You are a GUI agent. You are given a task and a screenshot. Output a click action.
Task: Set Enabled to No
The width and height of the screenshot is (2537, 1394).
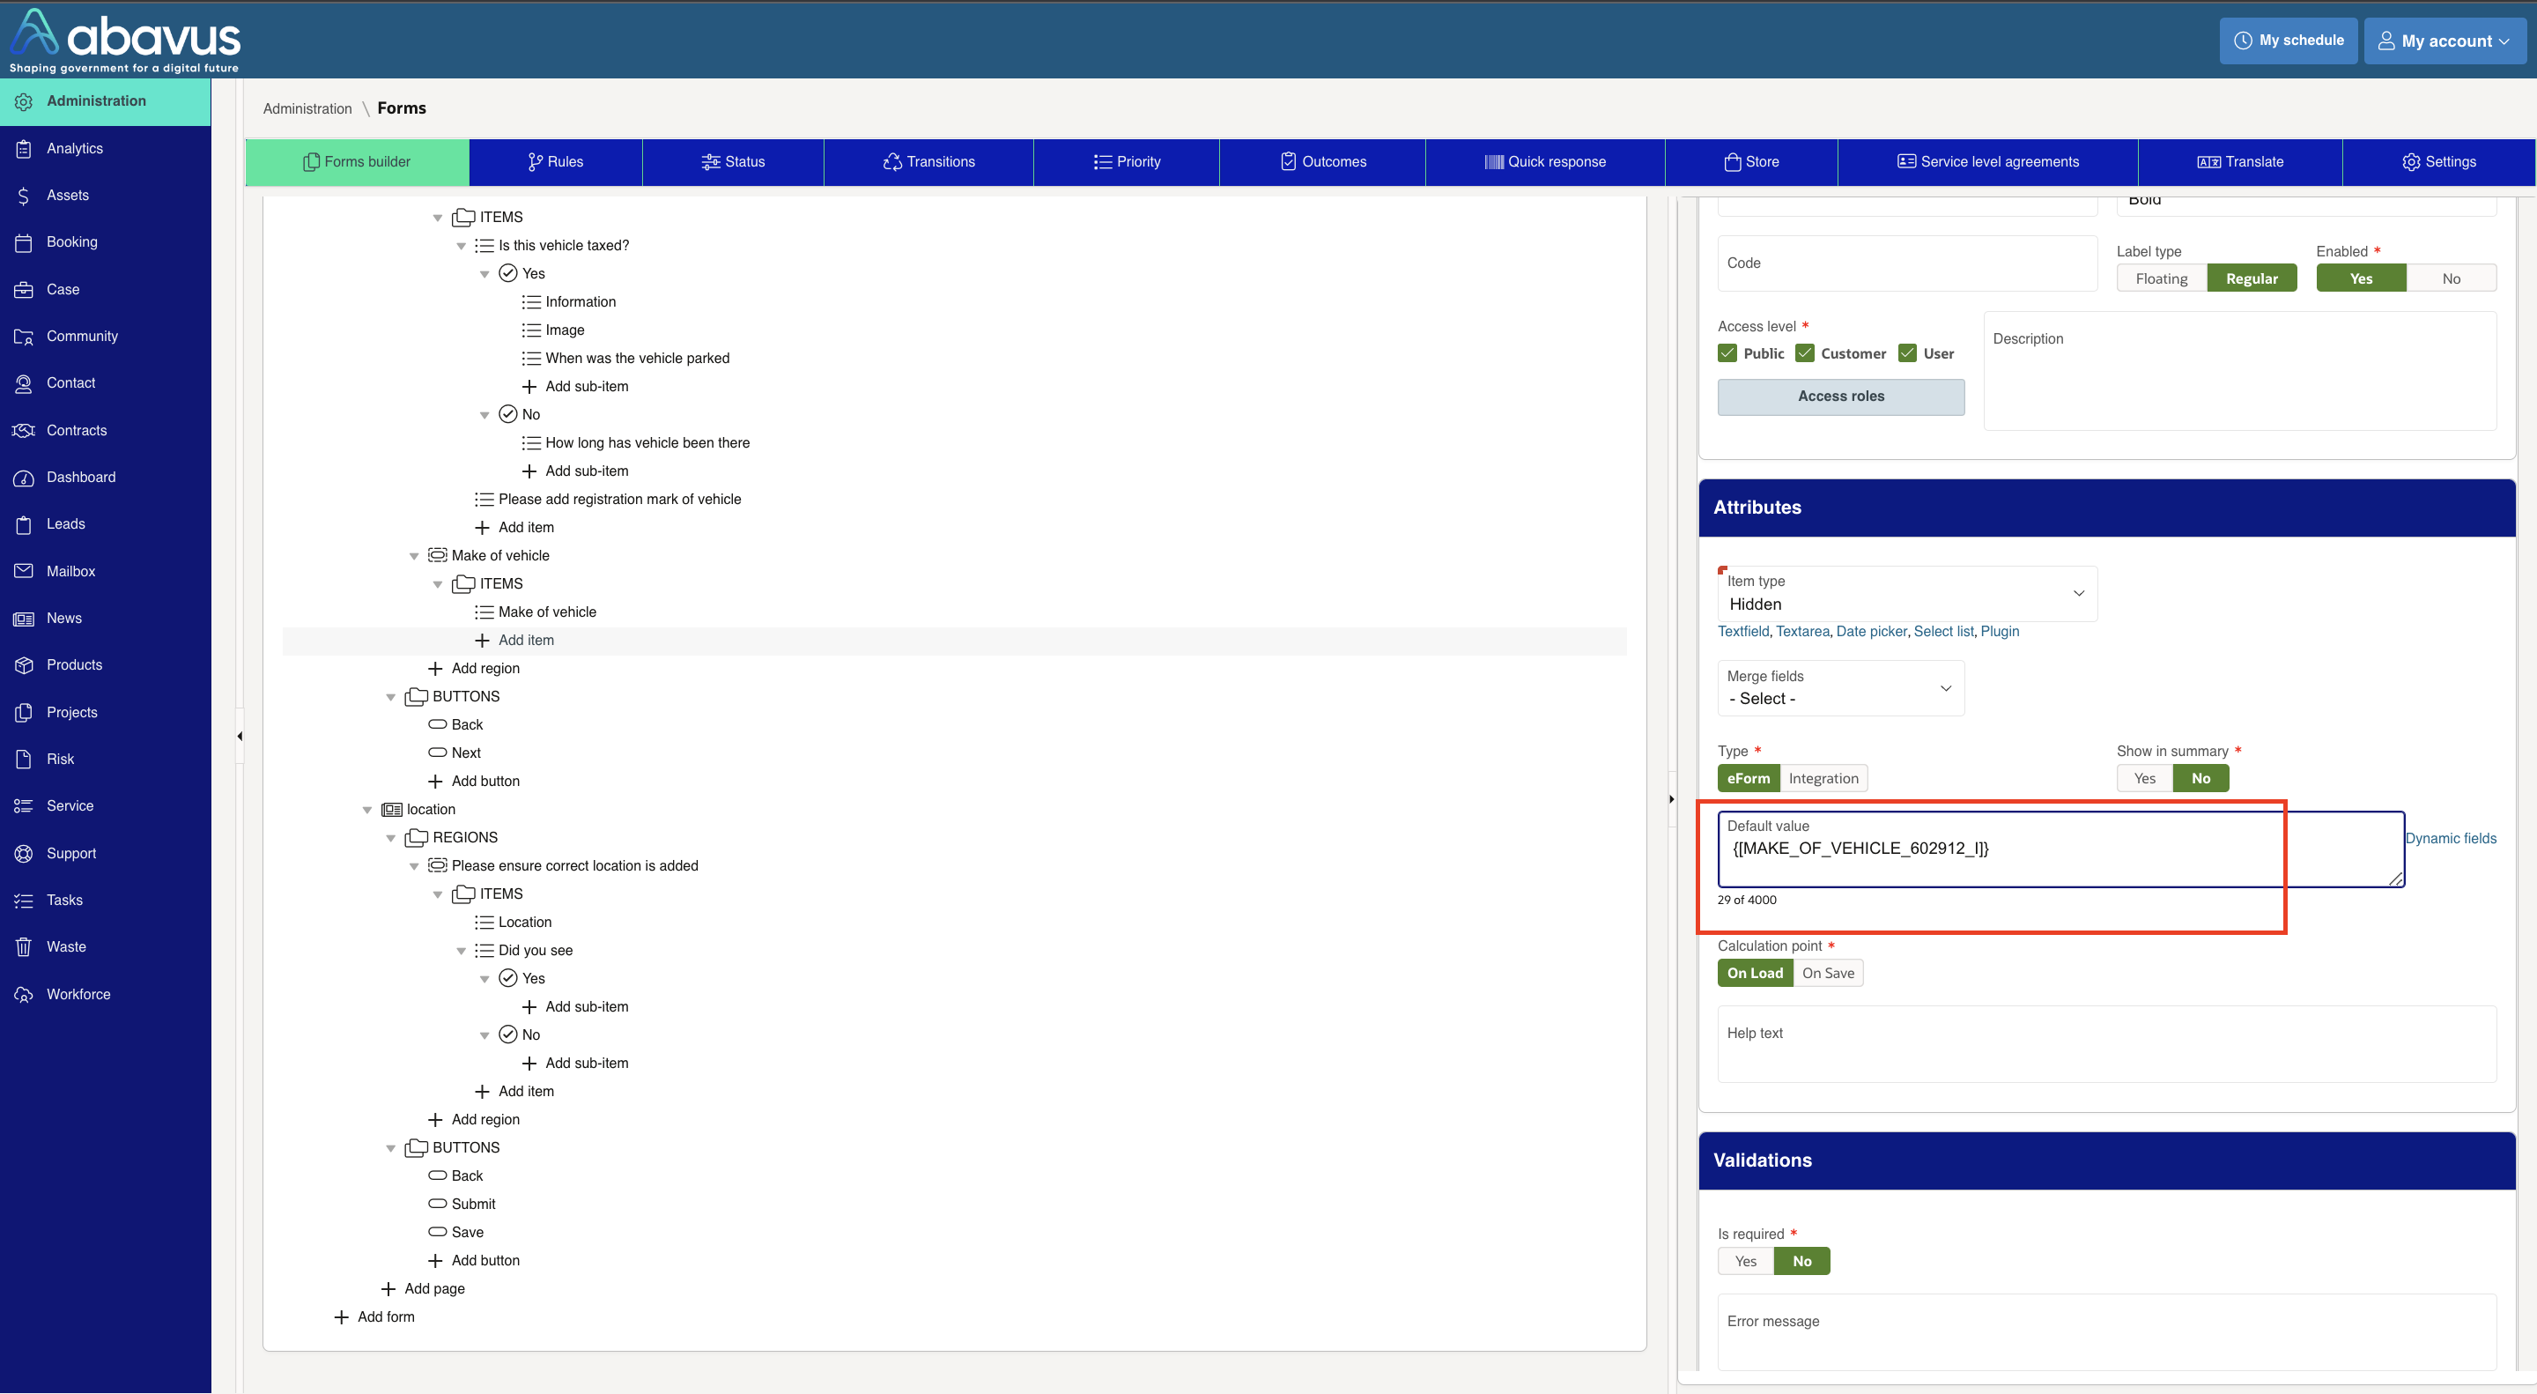coord(2451,278)
